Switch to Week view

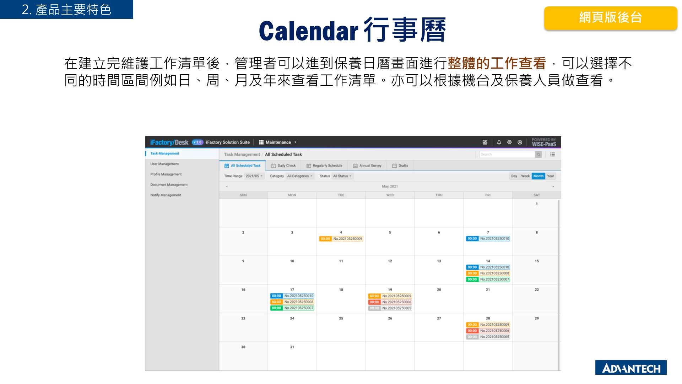(x=525, y=176)
